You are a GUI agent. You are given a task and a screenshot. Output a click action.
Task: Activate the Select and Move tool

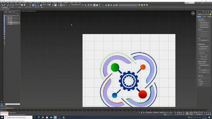point(33,5)
